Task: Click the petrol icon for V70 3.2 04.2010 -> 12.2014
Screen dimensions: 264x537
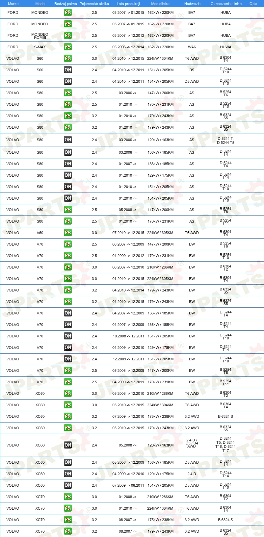Action: (x=68, y=290)
